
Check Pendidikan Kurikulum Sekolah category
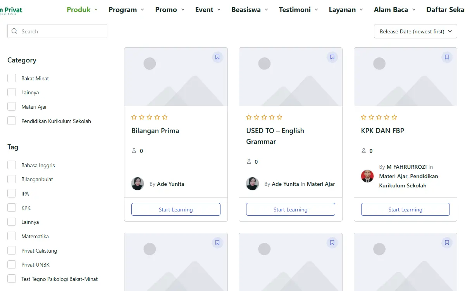pos(12,121)
